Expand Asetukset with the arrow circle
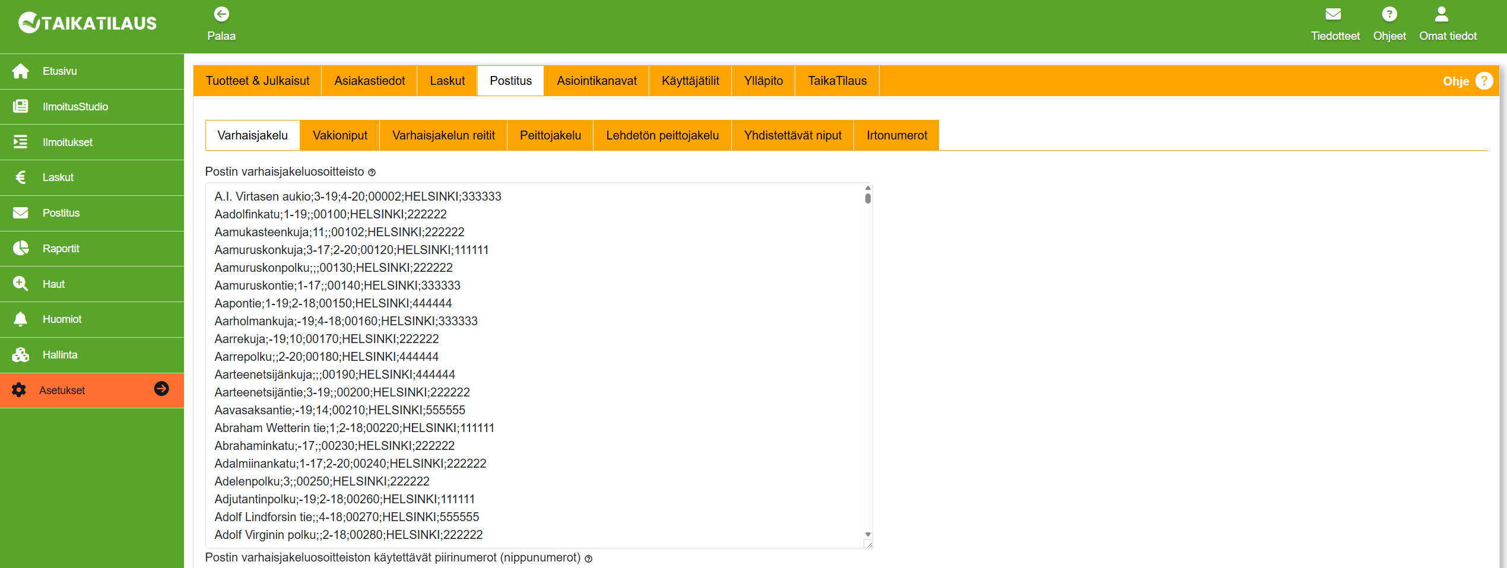 coord(161,389)
